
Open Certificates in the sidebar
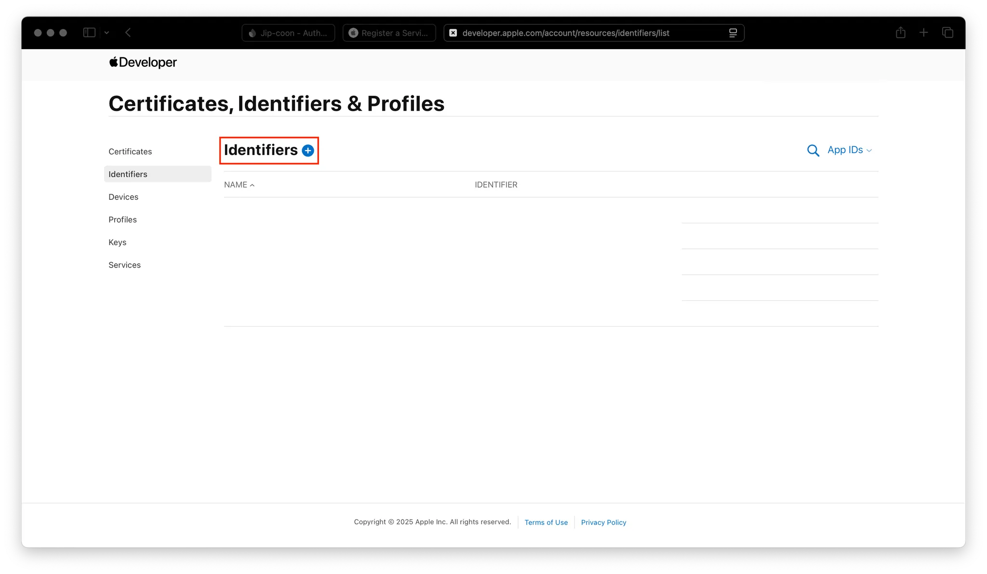point(130,152)
